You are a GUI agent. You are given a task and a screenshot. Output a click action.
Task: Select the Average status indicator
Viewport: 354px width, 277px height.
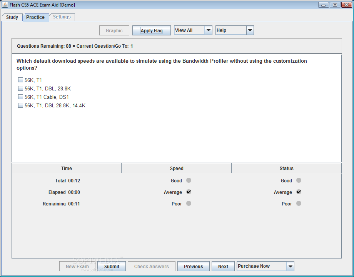(299, 192)
